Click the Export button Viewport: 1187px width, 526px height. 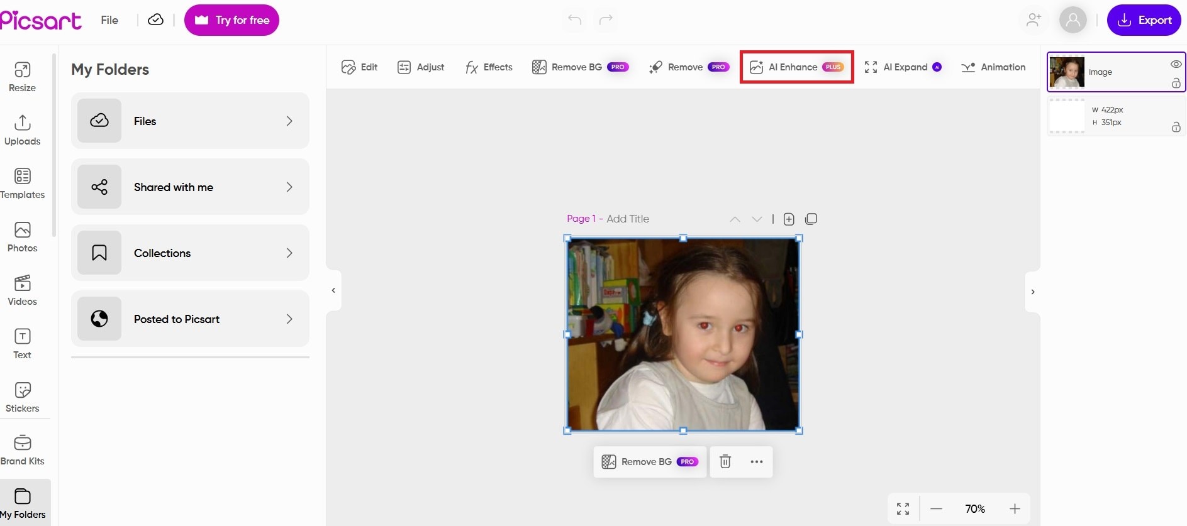pos(1144,20)
